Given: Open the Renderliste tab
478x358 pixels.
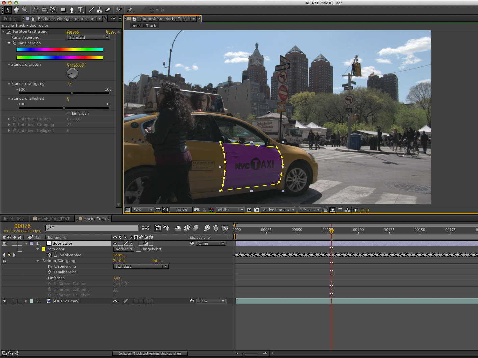Looking at the screenshot, I should pos(14,219).
